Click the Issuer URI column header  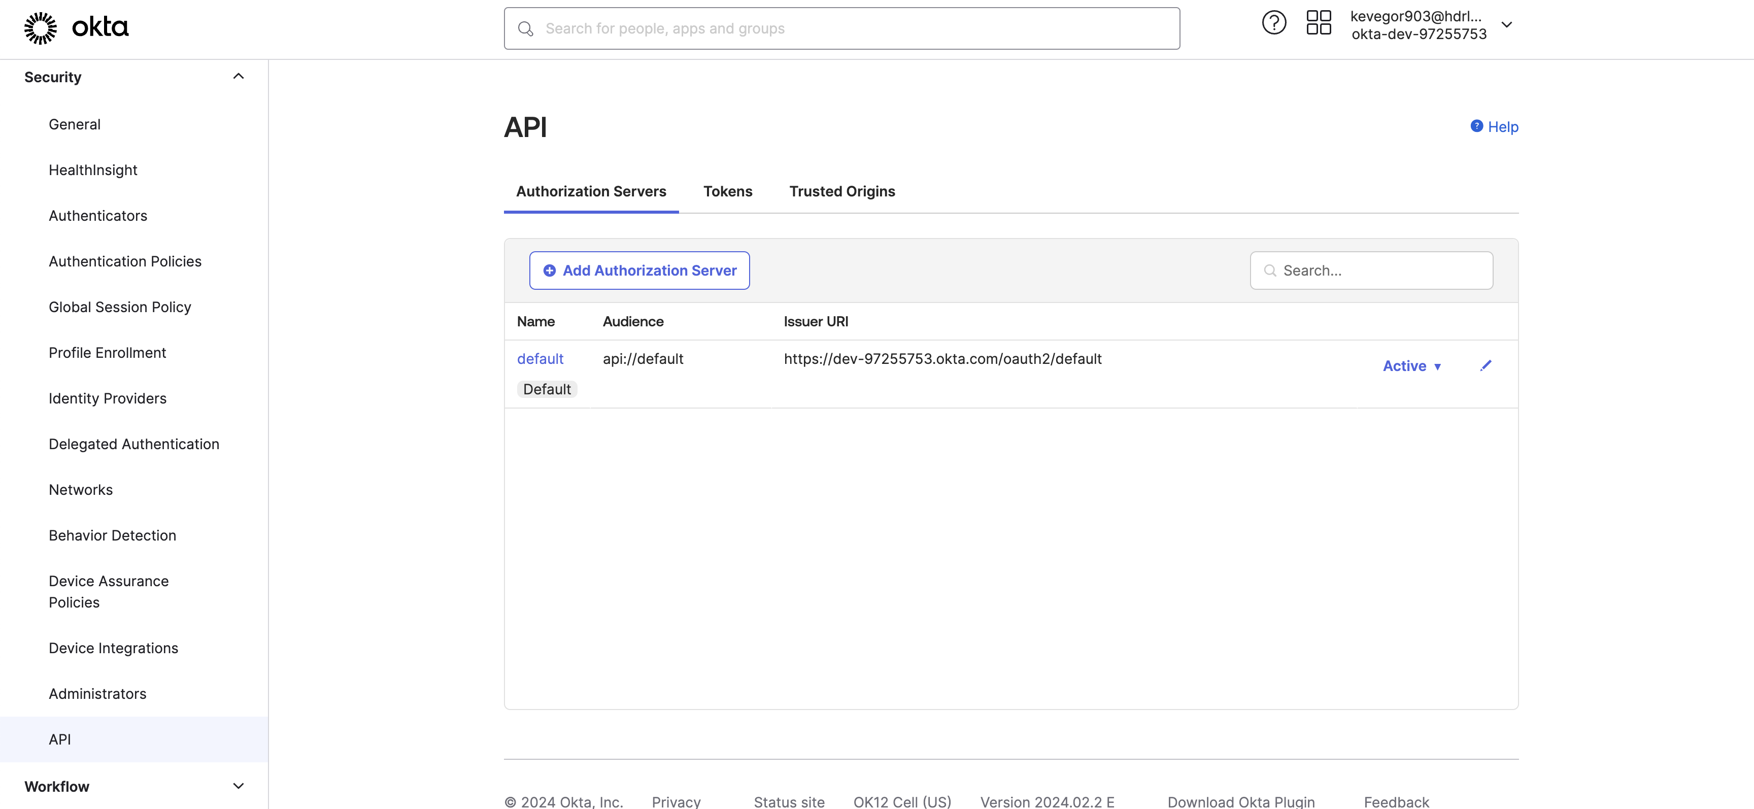tap(816, 321)
